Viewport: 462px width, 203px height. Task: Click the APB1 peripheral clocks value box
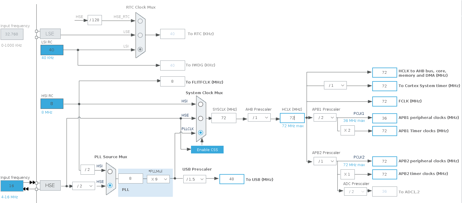[x=384, y=118]
